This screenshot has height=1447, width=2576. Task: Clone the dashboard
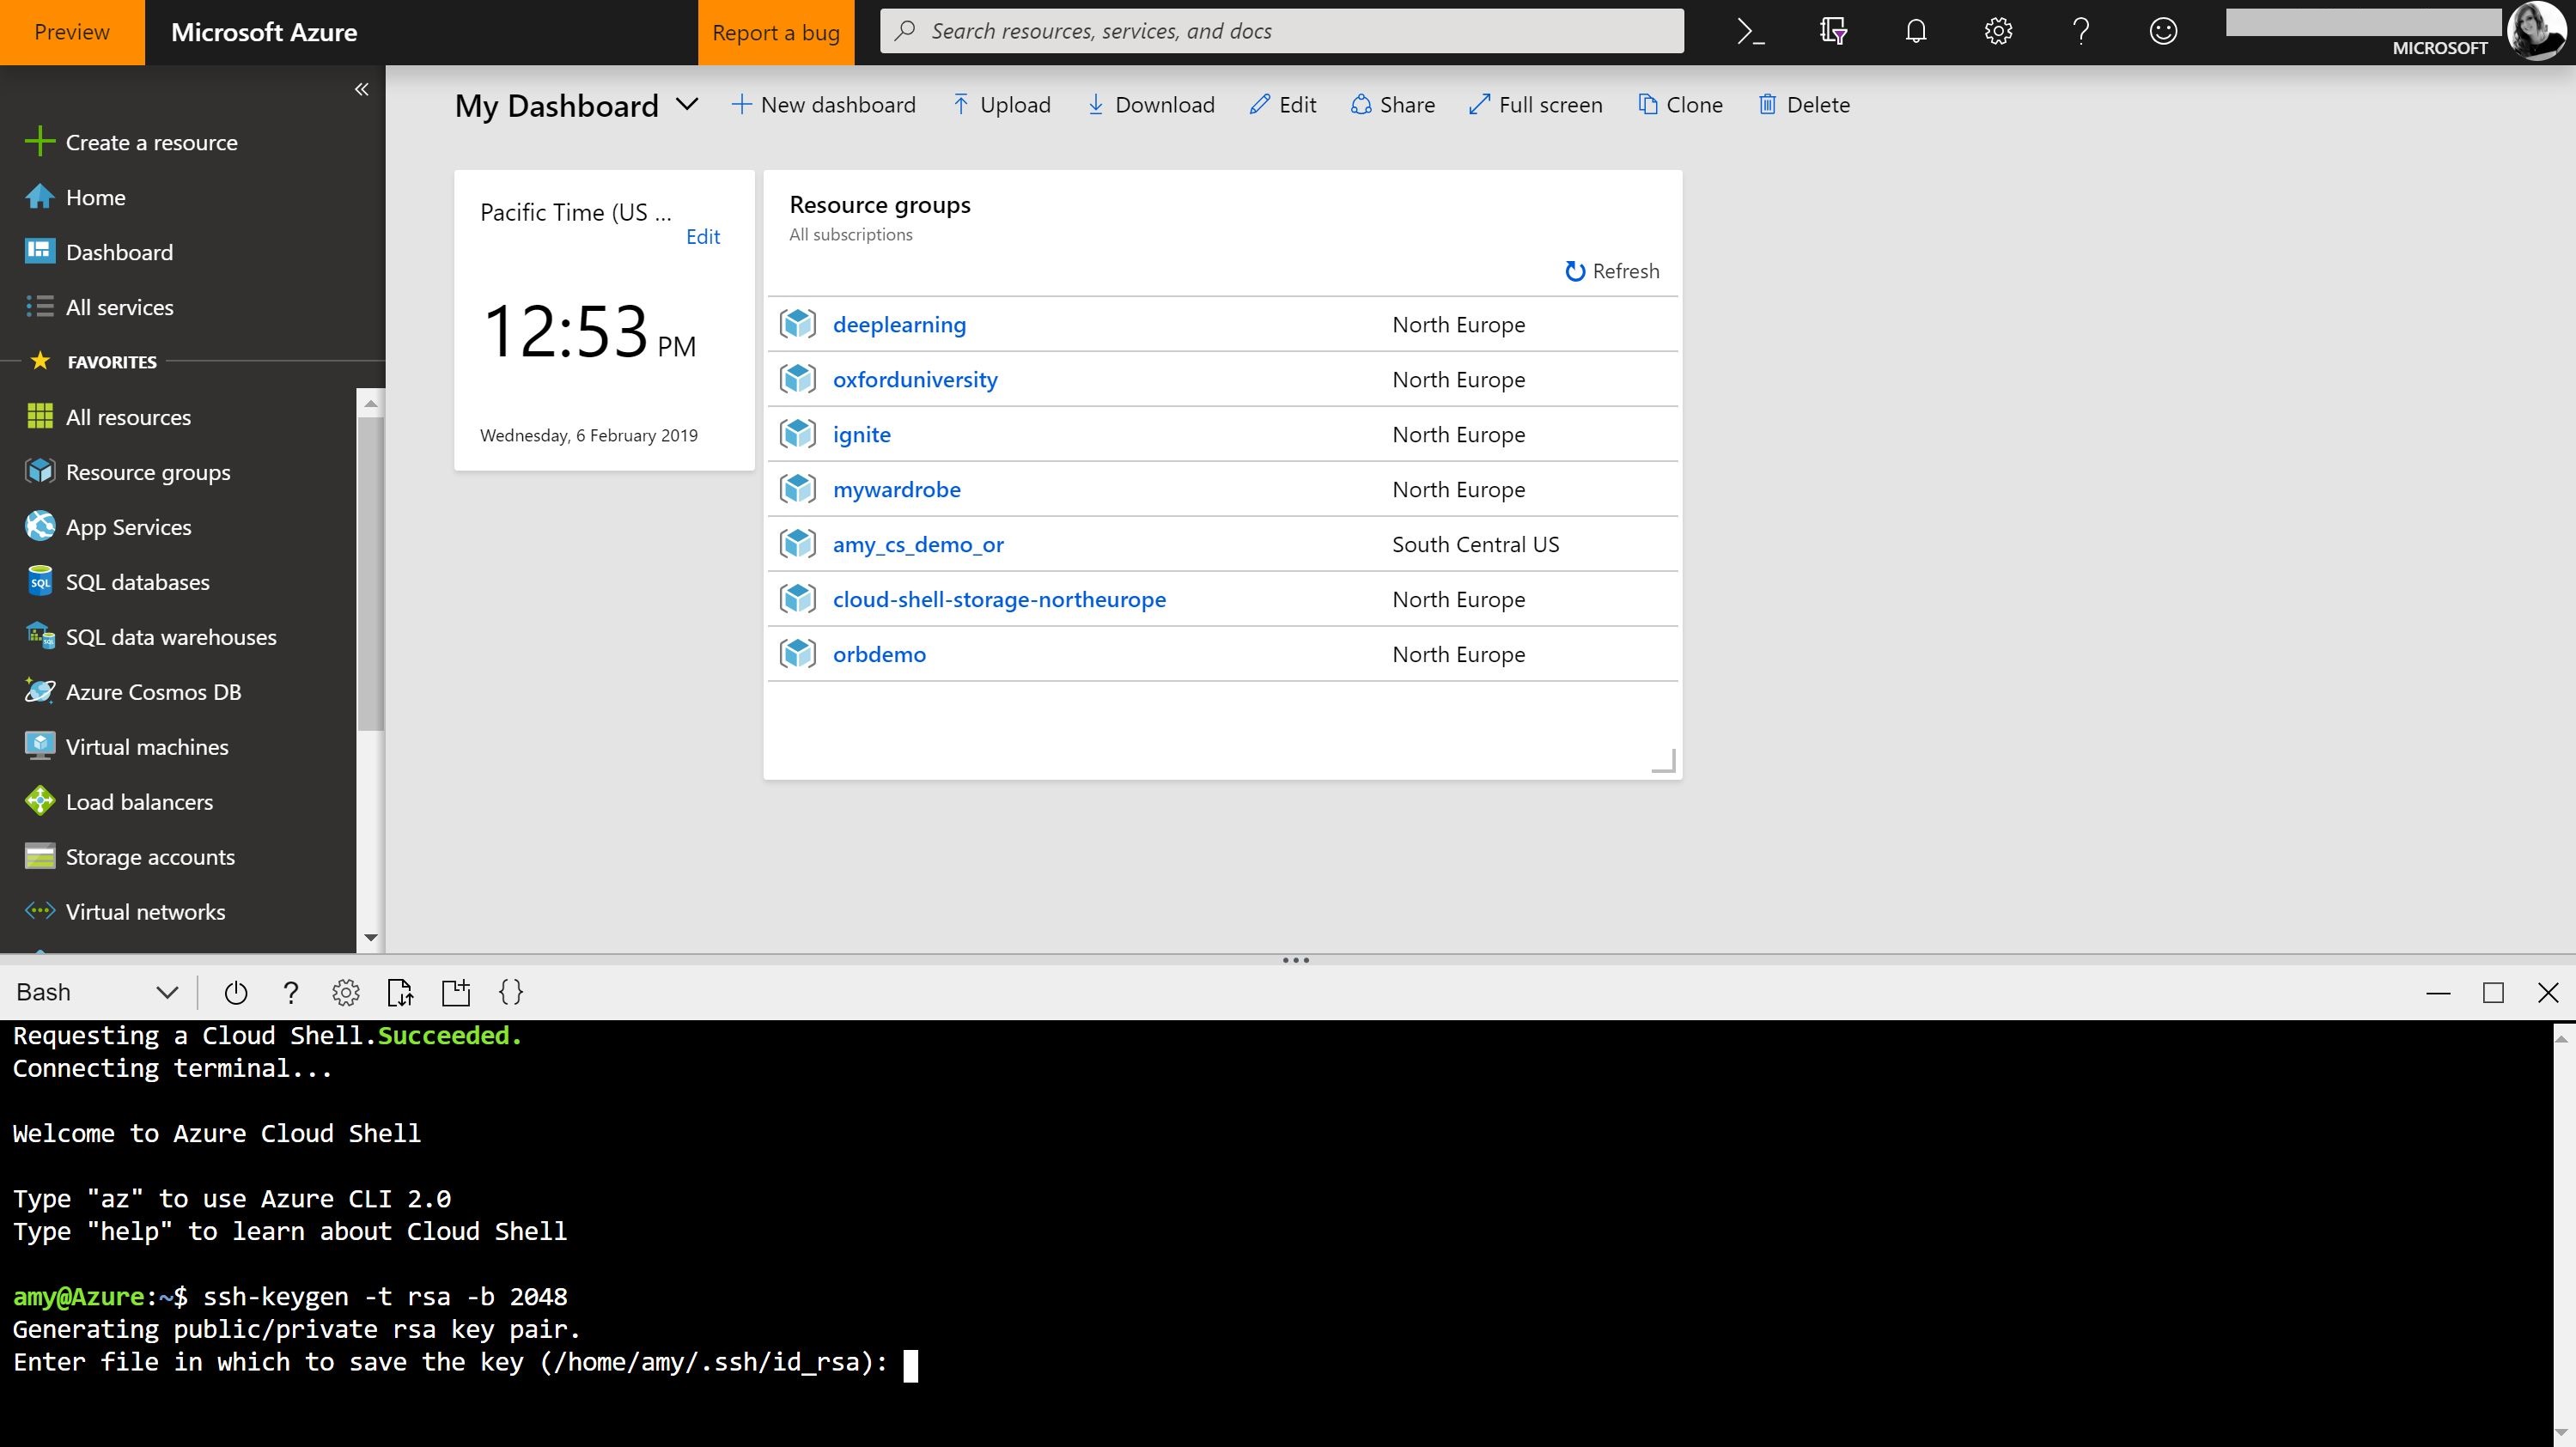click(x=1680, y=105)
